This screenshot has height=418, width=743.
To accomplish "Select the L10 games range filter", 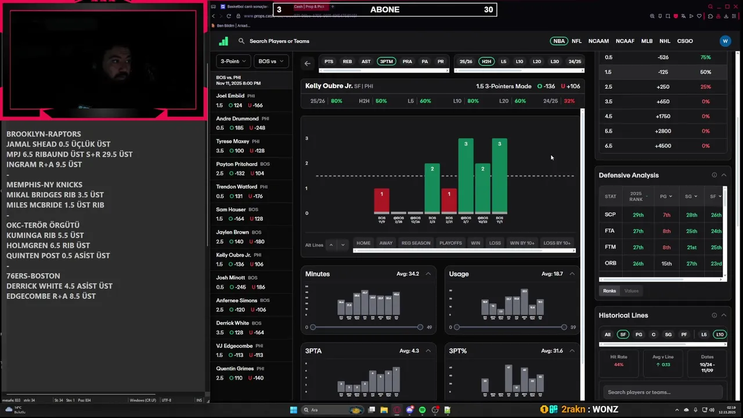I will click(x=520, y=62).
